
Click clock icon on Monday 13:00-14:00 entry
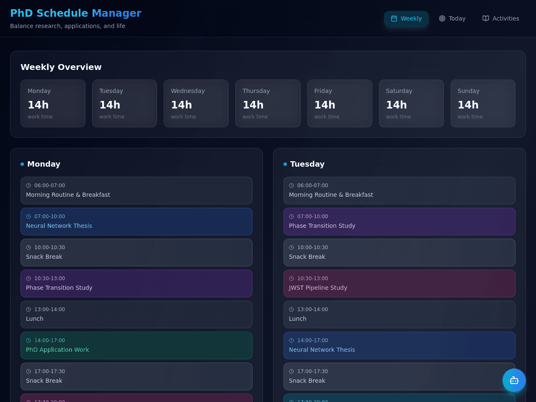[x=28, y=309]
